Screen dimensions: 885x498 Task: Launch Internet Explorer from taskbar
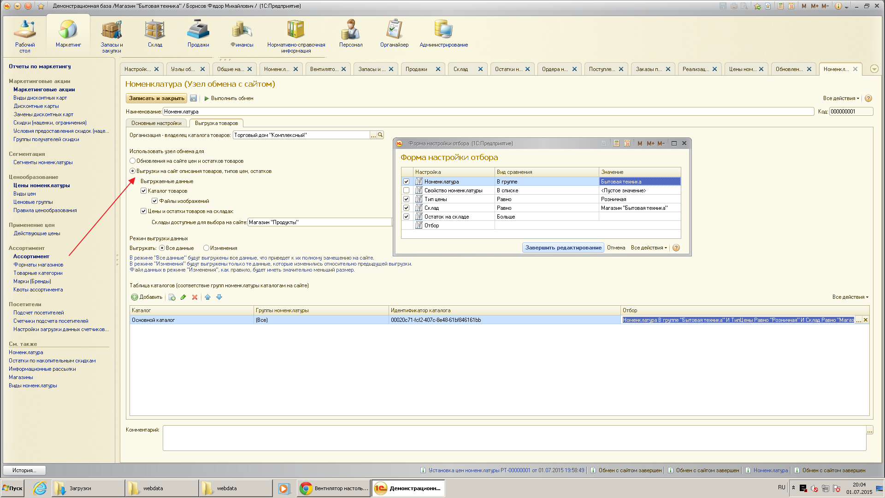[40, 488]
